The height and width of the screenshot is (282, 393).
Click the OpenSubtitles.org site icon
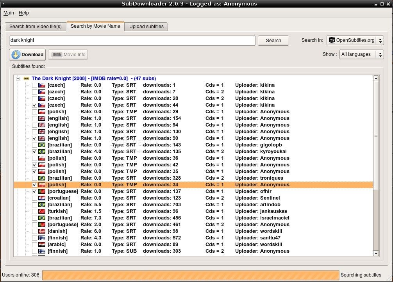pos(332,40)
